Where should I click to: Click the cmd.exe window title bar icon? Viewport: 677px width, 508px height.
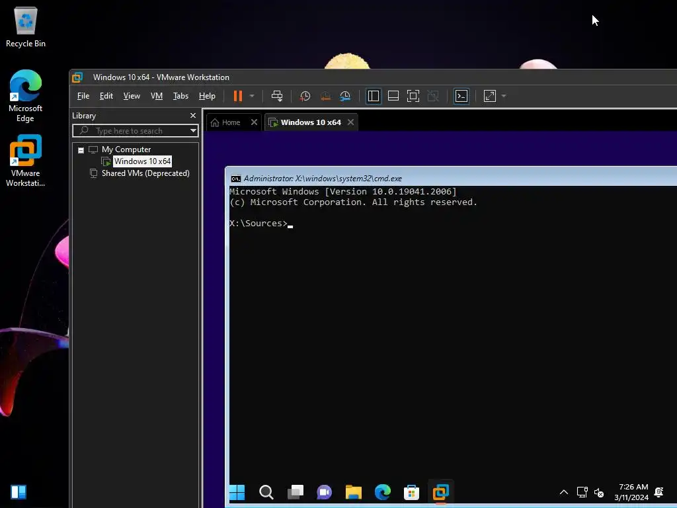coord(236,179)
